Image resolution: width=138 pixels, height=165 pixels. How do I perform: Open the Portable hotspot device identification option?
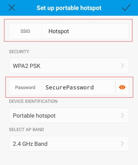point(69,115)
